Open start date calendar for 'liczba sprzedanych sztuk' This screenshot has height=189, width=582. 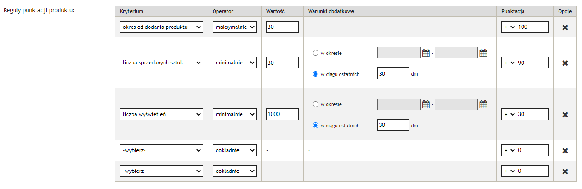pos(426,53)
